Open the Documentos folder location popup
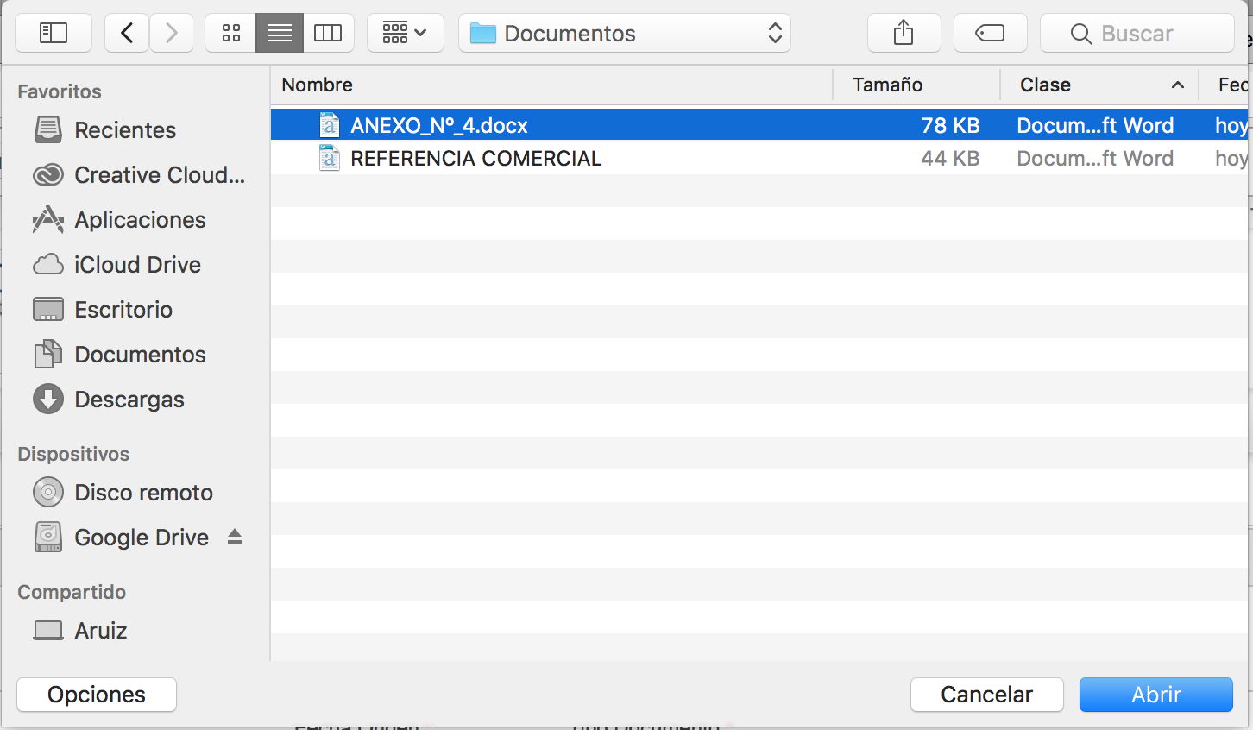 coord(625,34)
